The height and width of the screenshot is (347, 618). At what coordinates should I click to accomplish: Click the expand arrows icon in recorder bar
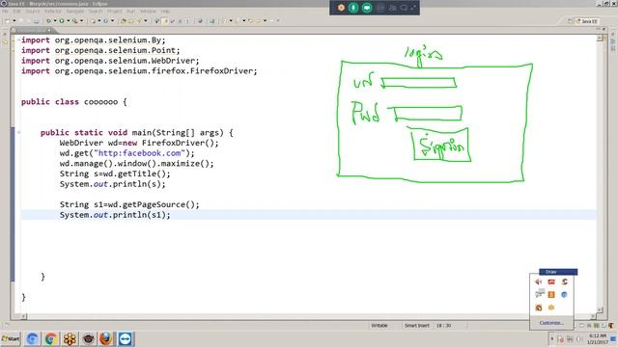point(413,8)
